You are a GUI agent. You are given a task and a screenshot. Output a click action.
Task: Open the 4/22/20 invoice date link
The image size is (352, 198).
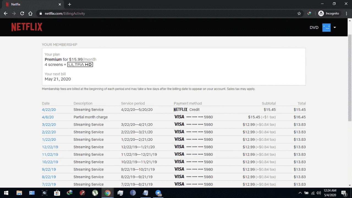(49, 109)
